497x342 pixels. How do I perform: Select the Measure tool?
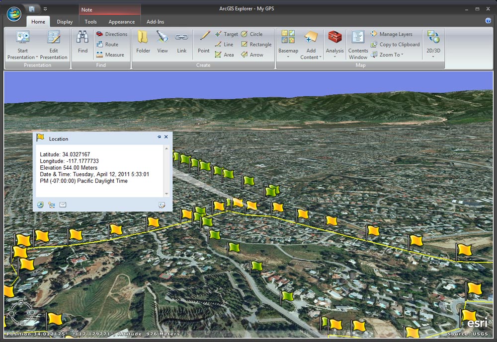[x=111, y=55]
